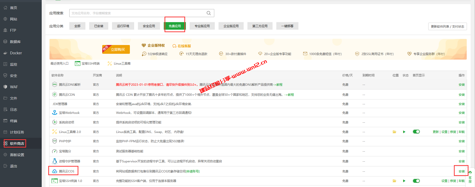Select the 安全应用 category tab
This screenshot has height=187, width=475.
tap(149, 26)
